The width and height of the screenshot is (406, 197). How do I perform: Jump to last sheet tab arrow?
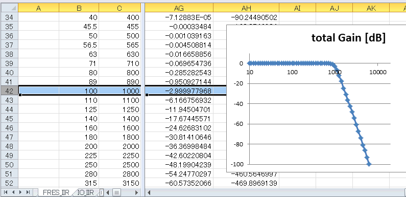[28, 192]
